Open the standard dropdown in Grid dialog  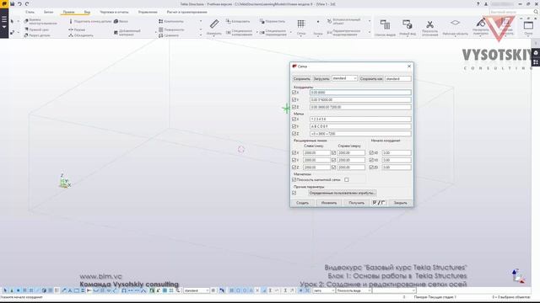[344, 78]
